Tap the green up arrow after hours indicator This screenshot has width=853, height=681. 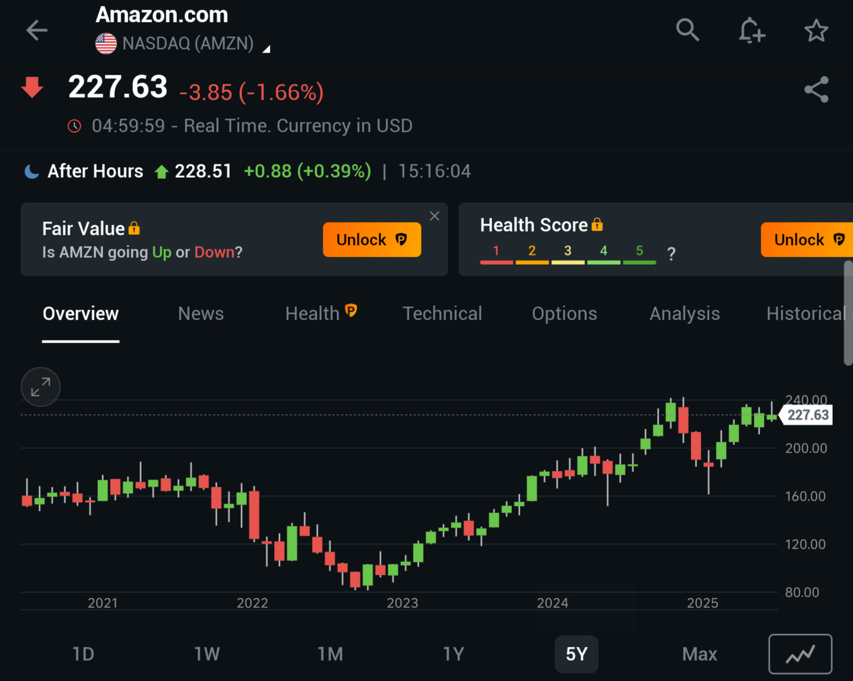click(x=161, y=172)
